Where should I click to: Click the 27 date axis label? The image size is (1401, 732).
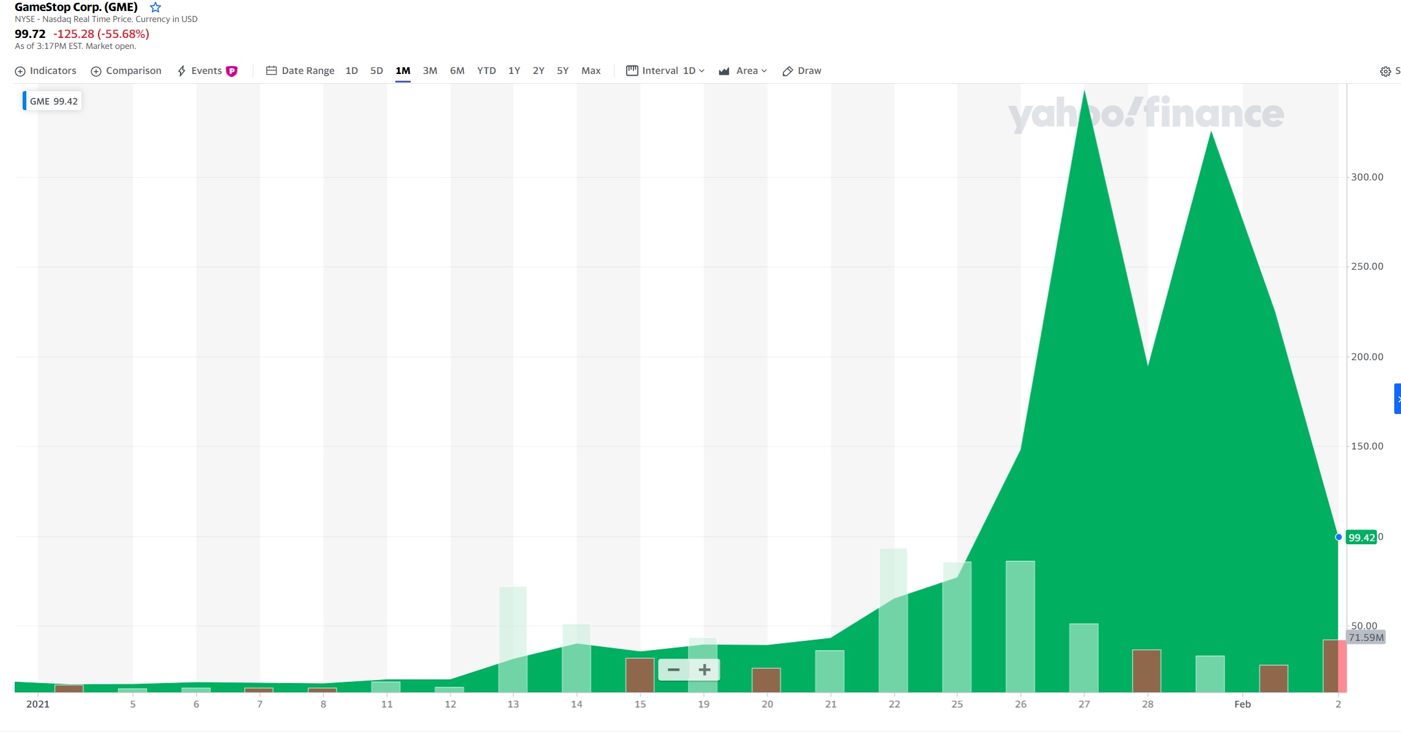(x=1084, y=704)
